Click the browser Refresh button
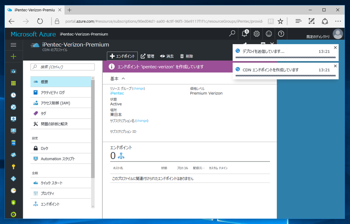The width and height of the screenshot is (350, 224). pos(40,21)
